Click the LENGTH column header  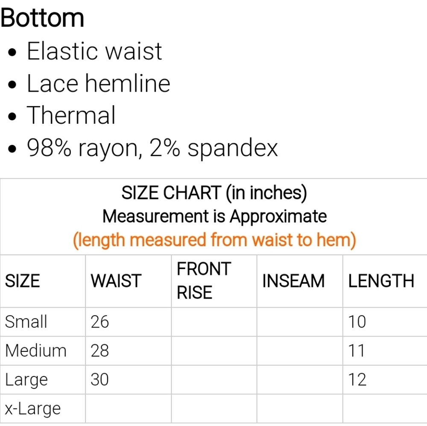point(381,281)
